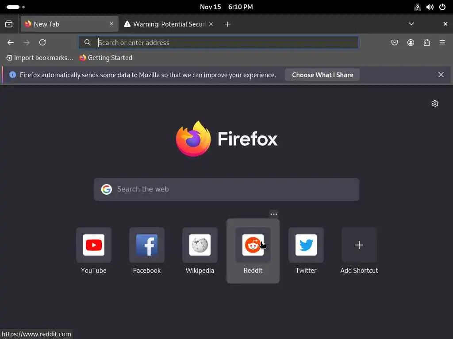Open the Wikipedia shortcut tile
This screenshot has width=453, height=339.
[200, 245]
